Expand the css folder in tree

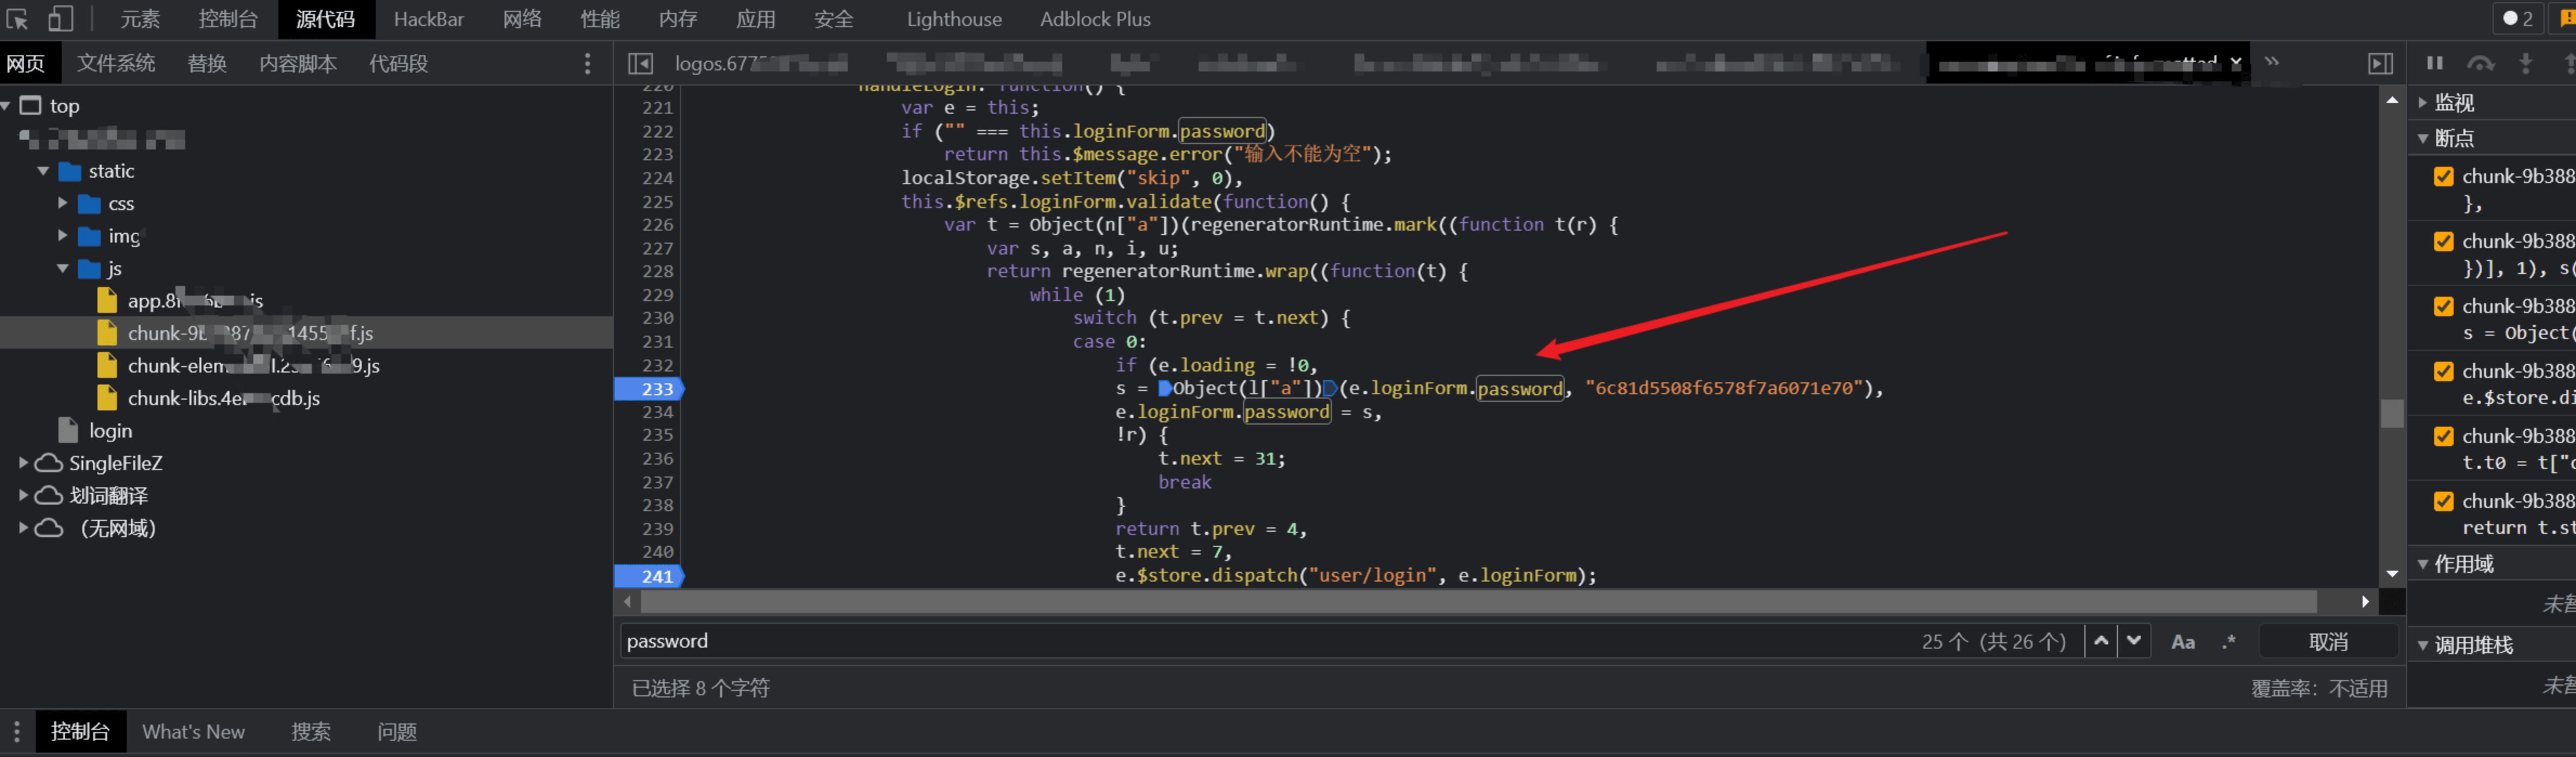63,203
